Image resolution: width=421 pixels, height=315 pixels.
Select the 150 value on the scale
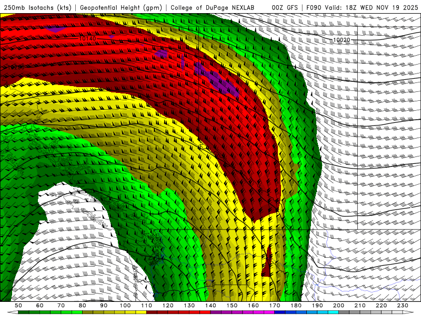[x=232, y=306]
